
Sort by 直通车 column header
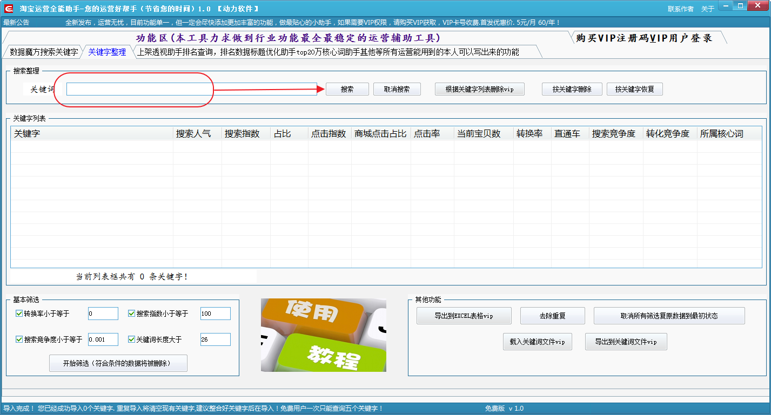coord(570,134)
